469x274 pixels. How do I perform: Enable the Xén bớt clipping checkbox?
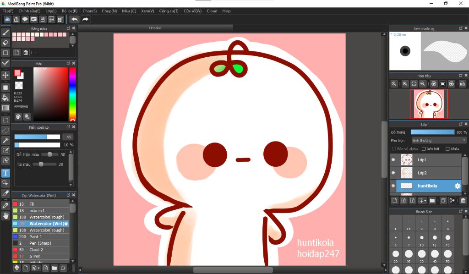(x=424, y=149)
